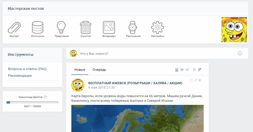This screenshot has width=253, height=132.
Task: Switch to the Очередь tab
Action: pyautogui.click(x=99, y=70)
